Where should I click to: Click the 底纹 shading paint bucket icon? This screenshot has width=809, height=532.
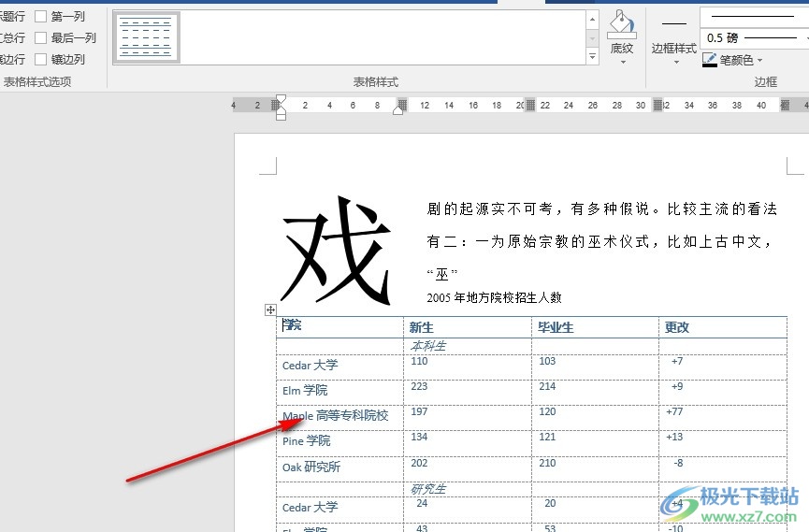pyautogui.click(x=621, y=24)
